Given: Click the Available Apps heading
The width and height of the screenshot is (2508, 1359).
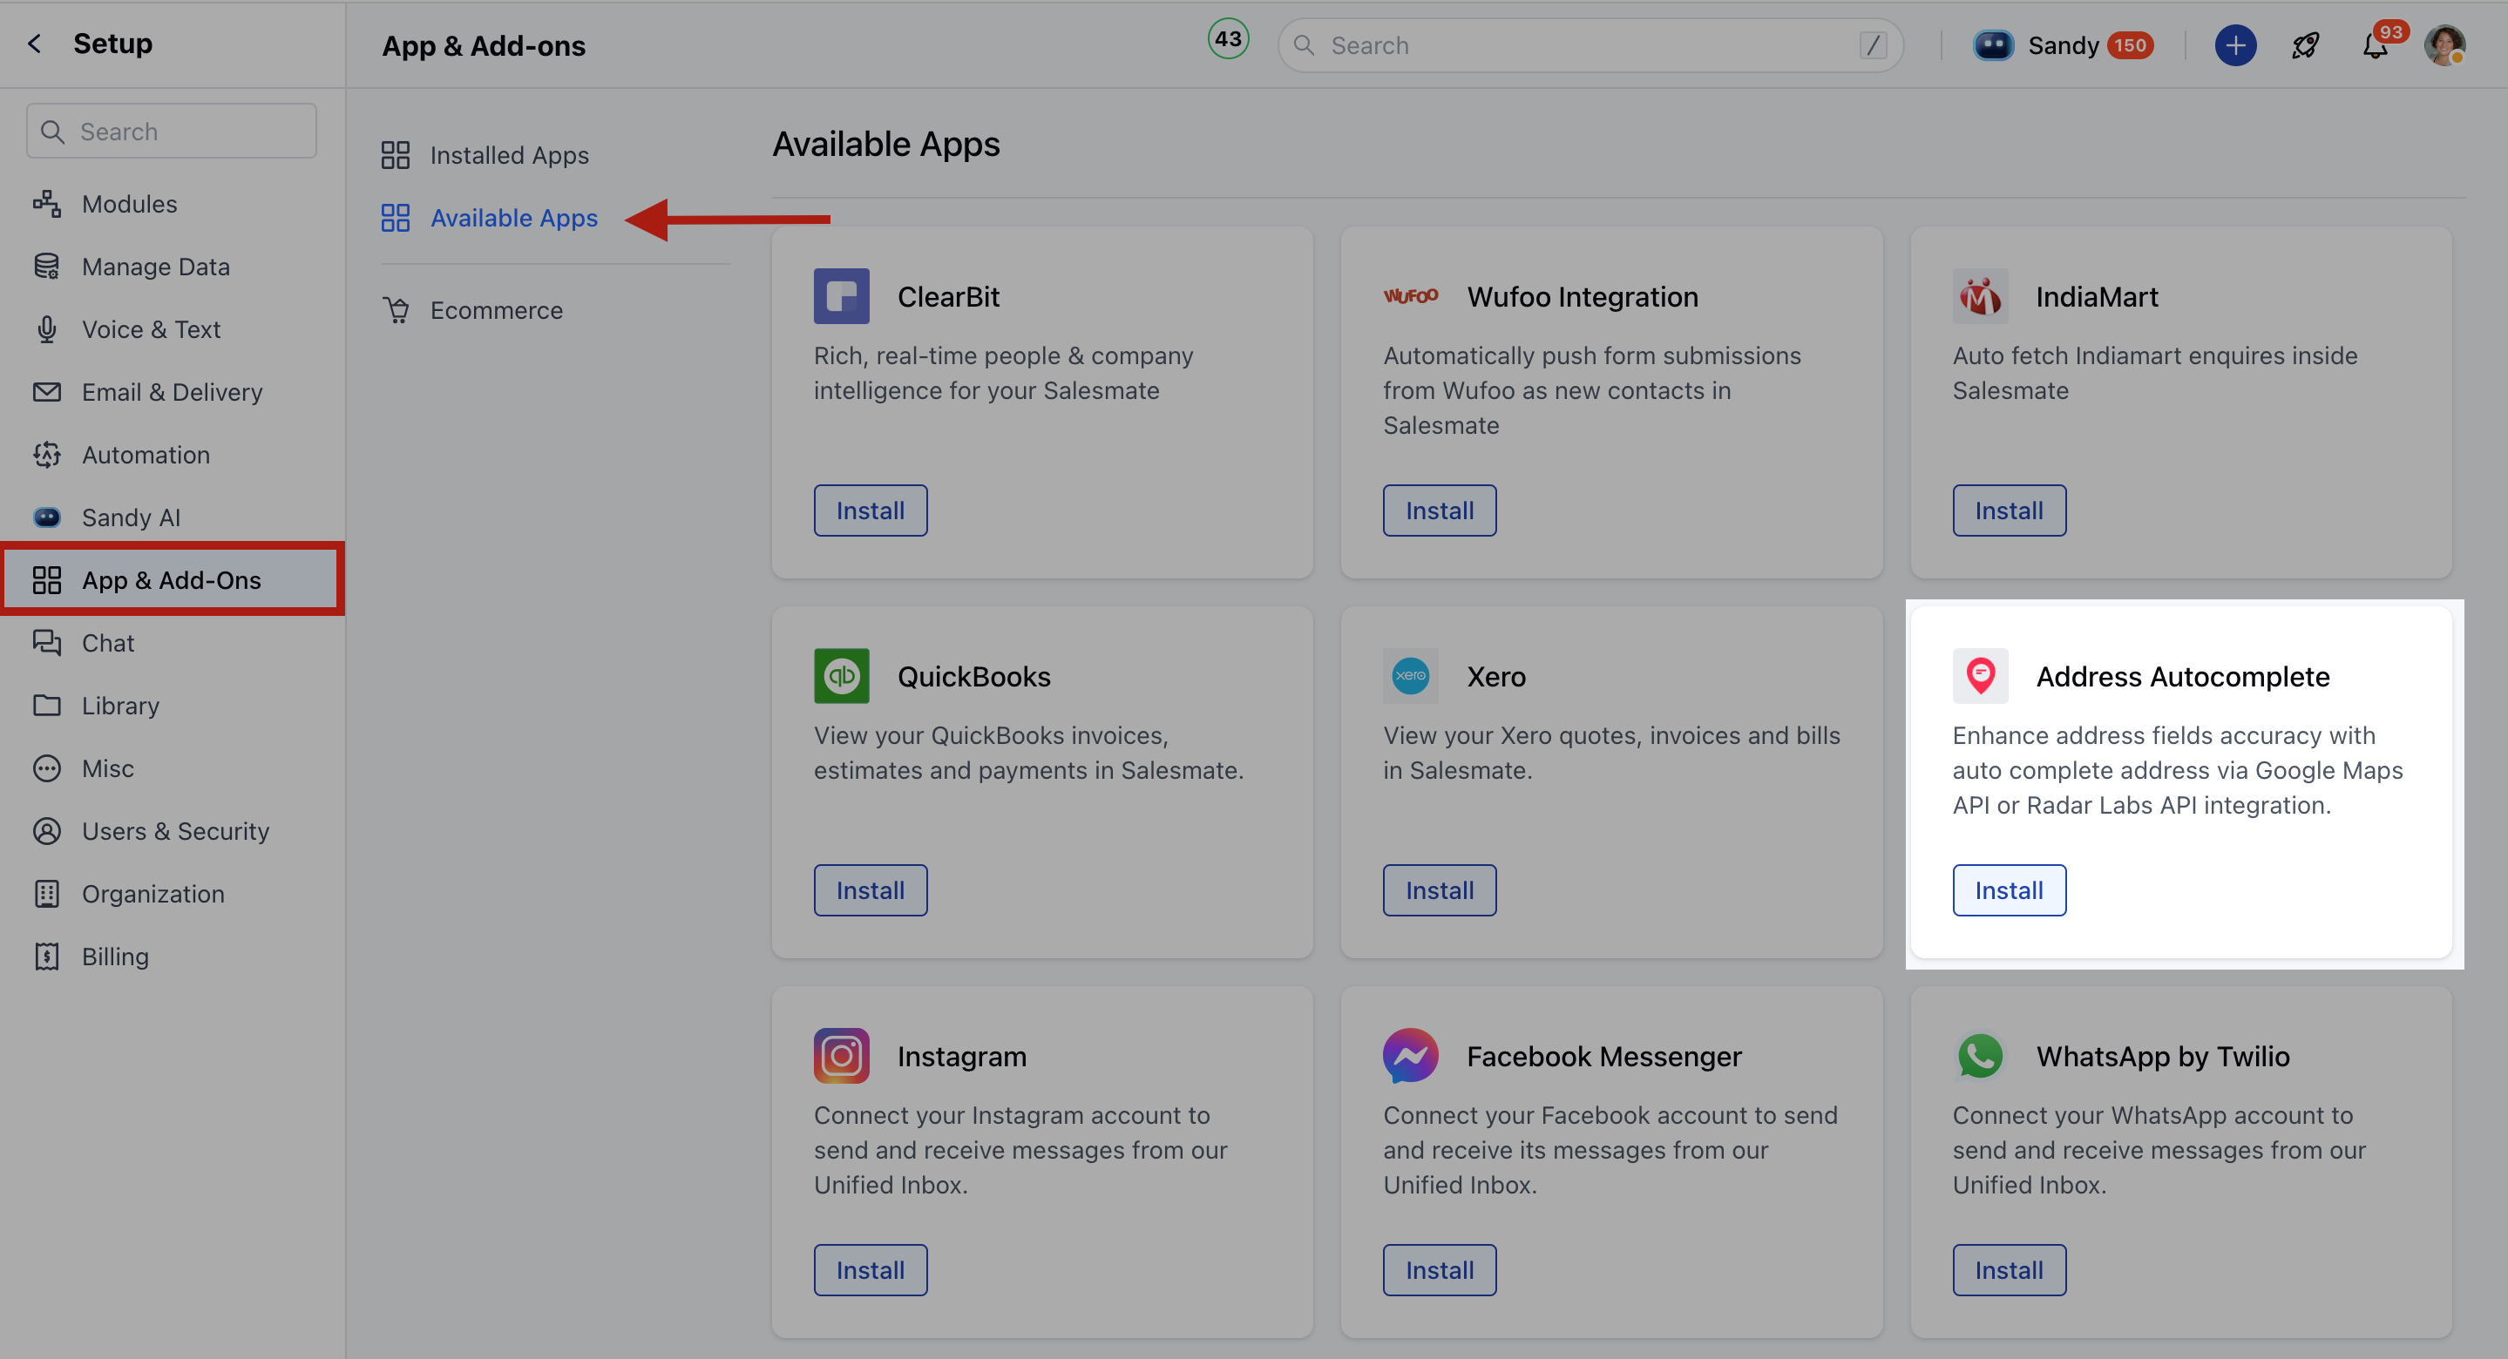Looking at the screenshot, I should 886,144.
